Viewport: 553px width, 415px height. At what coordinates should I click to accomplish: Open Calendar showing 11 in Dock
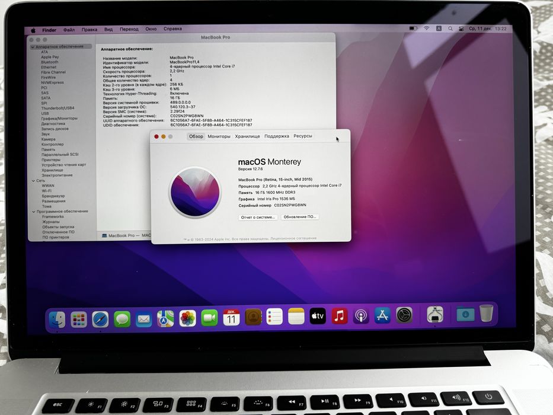(x=231, y=318)
